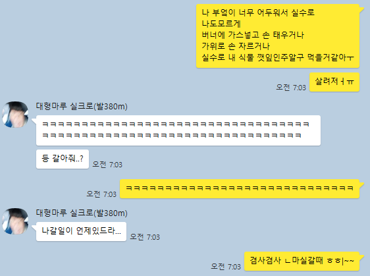Image resolution: width=370 pixels, height=276 pixels.
Task: Click the timestamp beside 살려저ㅓㅠ message
Action: click(x=291, y=88)
